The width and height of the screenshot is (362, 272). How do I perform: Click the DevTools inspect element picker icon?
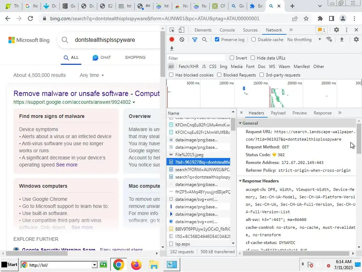pyautogui.click(x=172, y=30)
